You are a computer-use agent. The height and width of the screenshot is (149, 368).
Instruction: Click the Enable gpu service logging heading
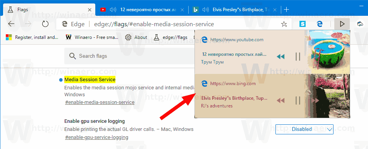95,121
